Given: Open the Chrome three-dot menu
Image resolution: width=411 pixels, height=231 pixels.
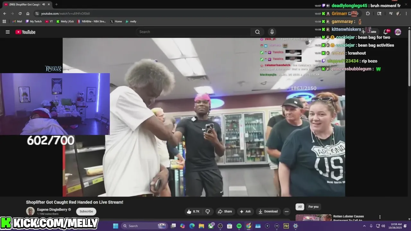Looking at the screenshot, I should point(406,13).
